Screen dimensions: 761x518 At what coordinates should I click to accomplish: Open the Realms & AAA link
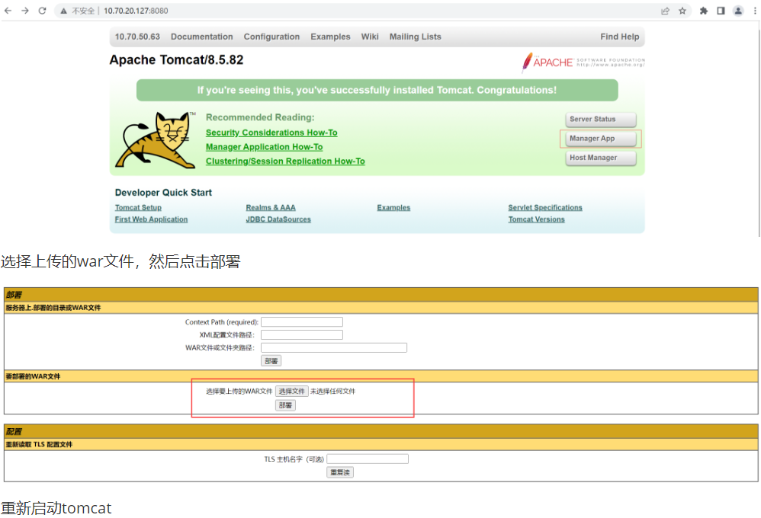(x=271, y=208)
